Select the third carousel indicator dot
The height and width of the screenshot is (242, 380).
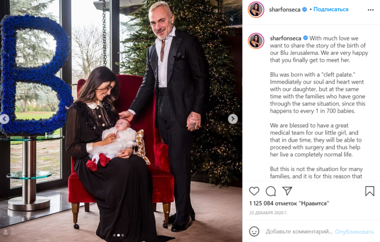(123, 235)
